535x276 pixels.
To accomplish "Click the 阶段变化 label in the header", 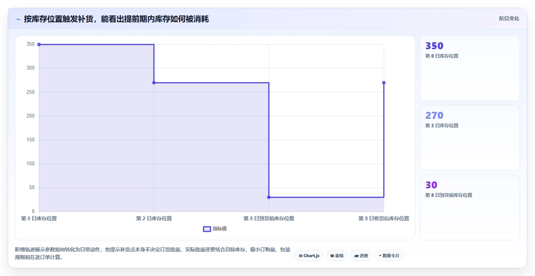I will point(509,18).
